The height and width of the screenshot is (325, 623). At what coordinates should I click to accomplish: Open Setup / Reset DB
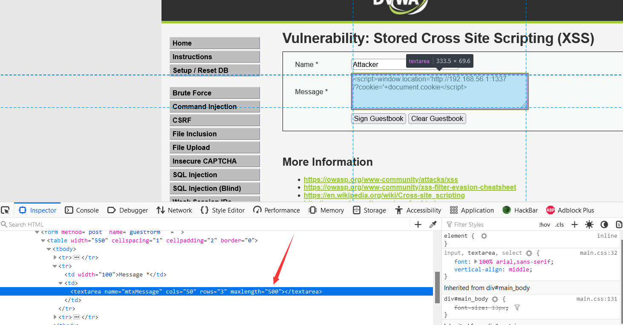click(x=215, y=70)
